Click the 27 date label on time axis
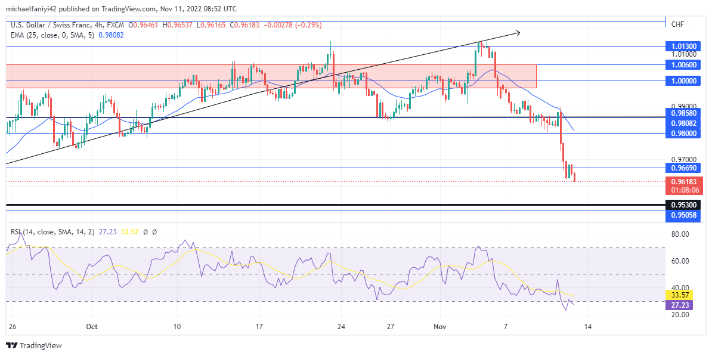This screenshot has height=356, width=712. click(x=391, y=327)
